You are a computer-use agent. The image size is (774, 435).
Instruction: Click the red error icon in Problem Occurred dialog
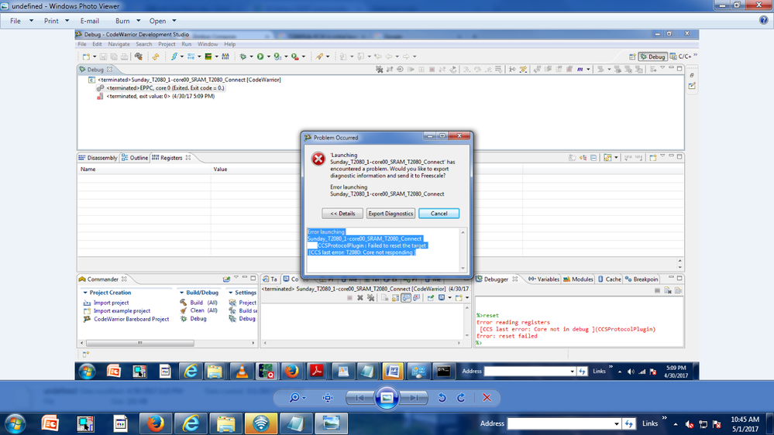click(318, 159)
